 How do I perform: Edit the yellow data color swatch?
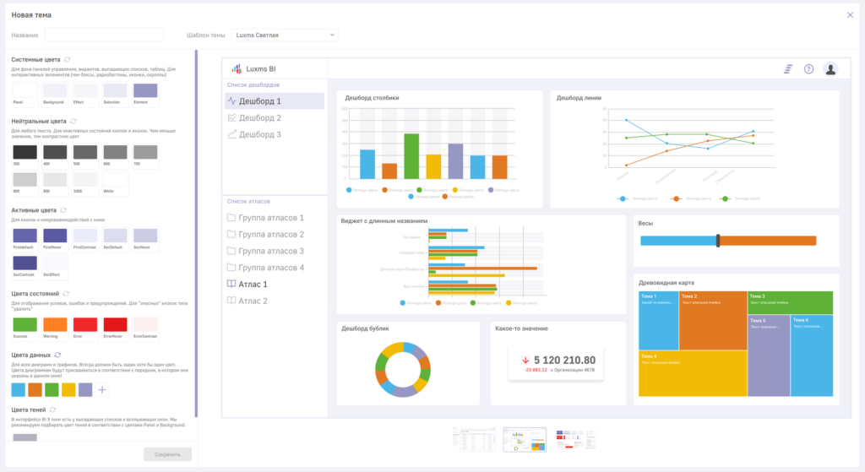point(68,390)
